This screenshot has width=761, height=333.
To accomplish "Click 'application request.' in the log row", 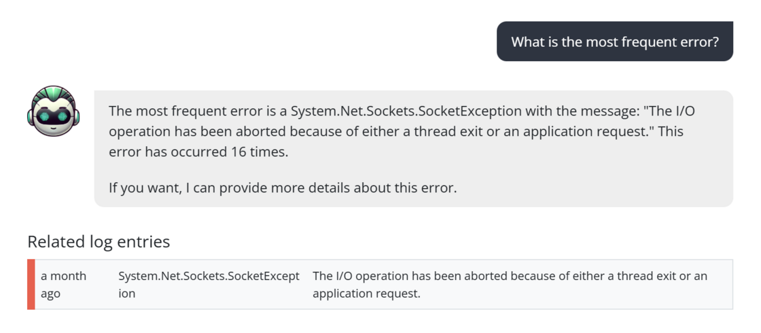I will pos(366,294).
